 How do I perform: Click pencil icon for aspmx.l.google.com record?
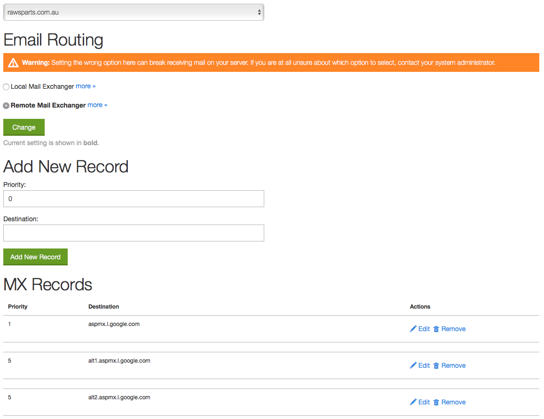(413, 328)
